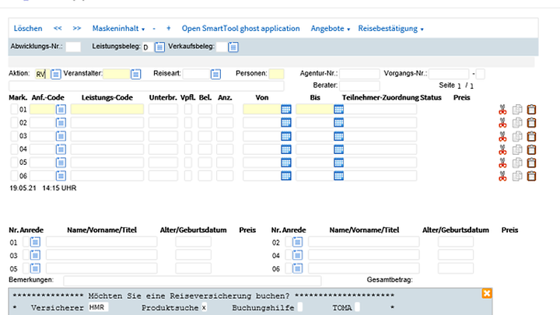Go to previous page with << button
The height and width of the screenshot is (315, 560).
[x=58, y=29]
